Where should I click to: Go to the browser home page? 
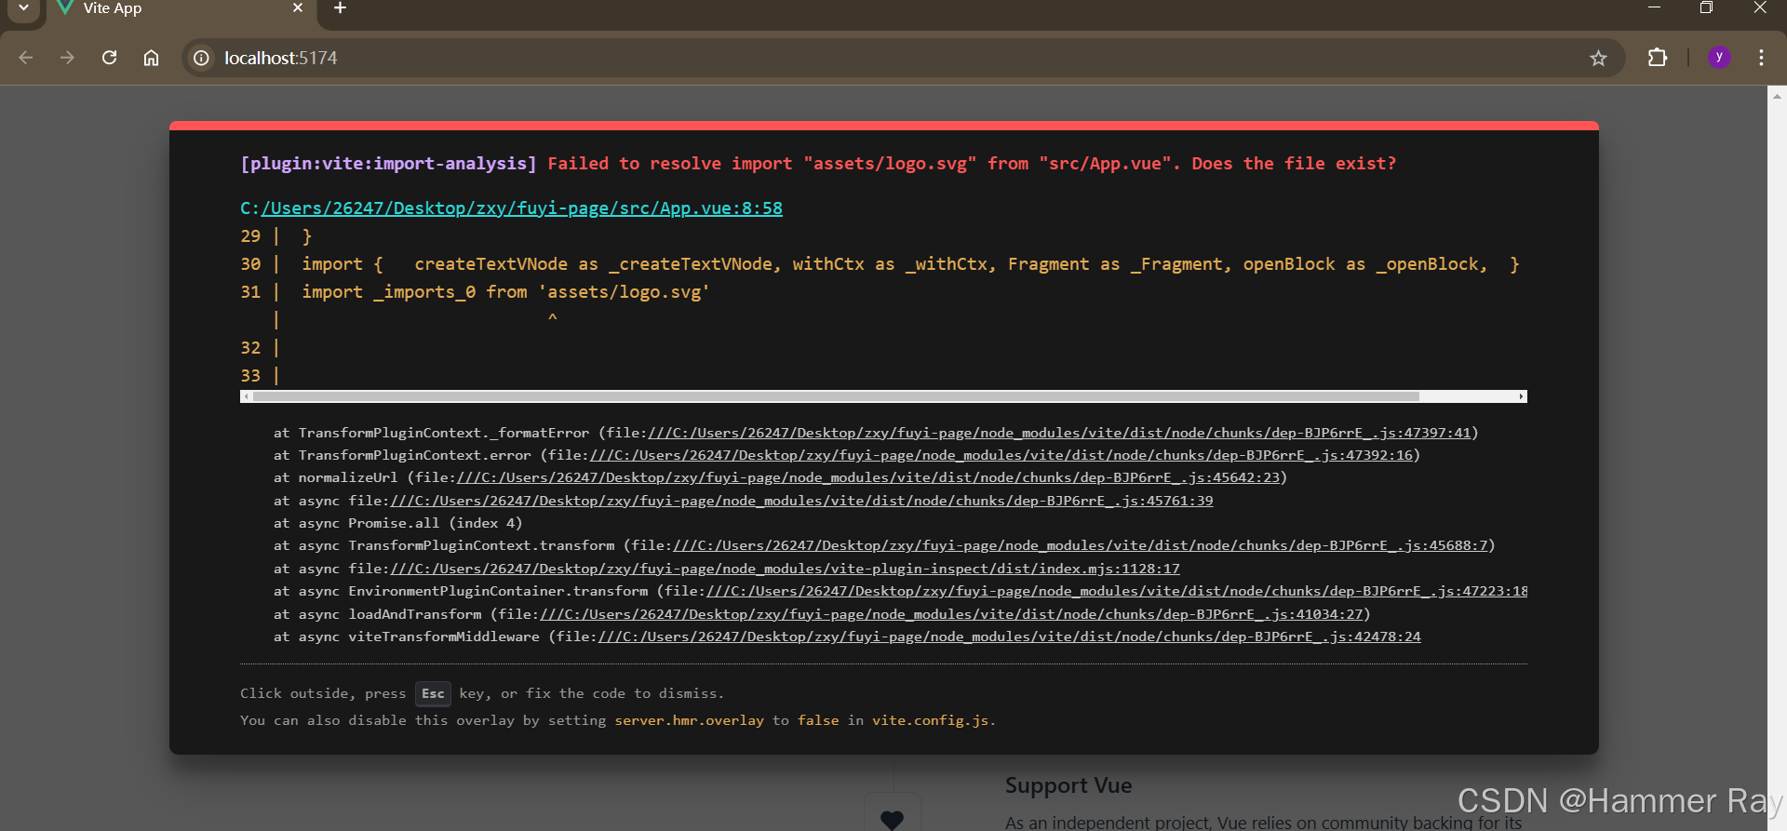coord(151,58)
